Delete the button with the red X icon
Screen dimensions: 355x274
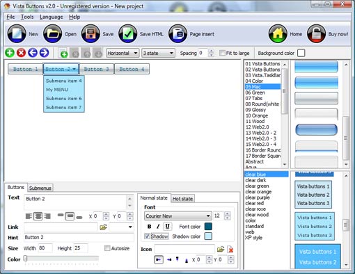click(x=21, y=53)
